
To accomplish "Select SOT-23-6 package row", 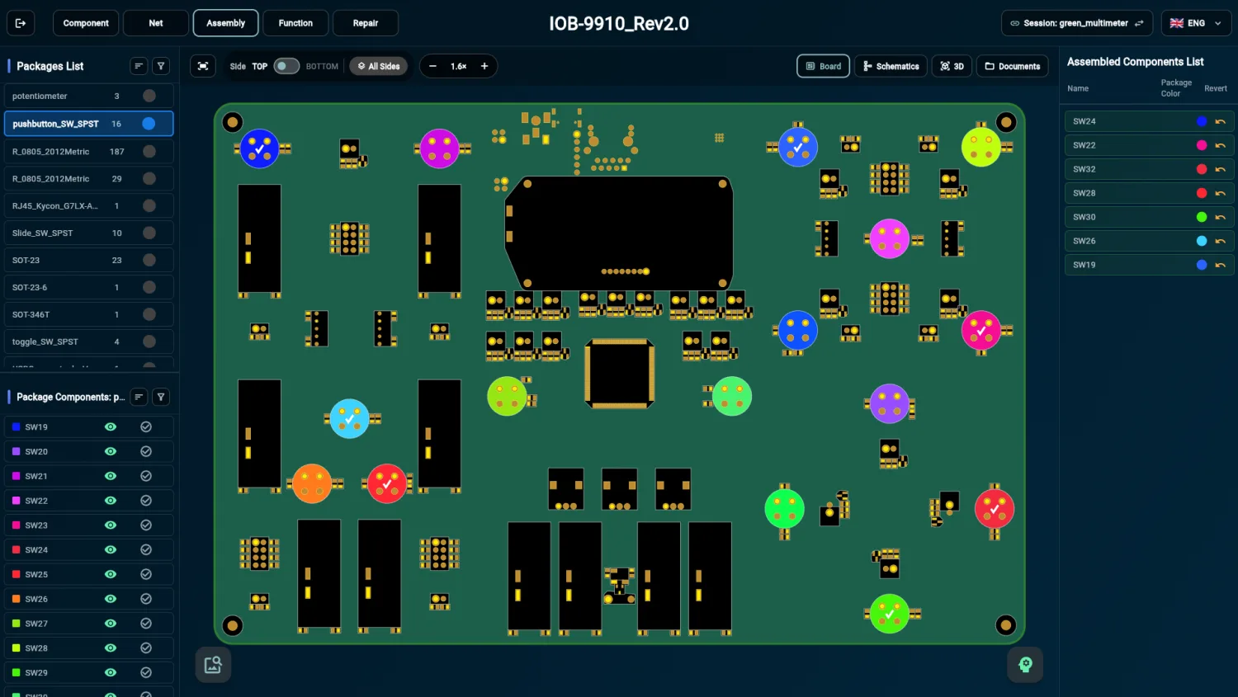I will 88,287.
